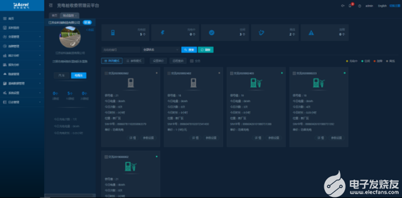Click the real-time monitoring sidebar icon
This screenshot has width=402, height=198.
tap(5, 28)
